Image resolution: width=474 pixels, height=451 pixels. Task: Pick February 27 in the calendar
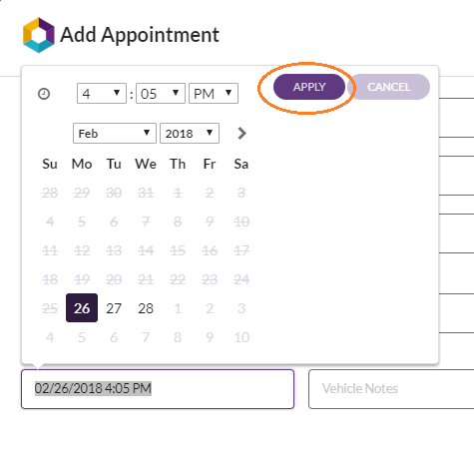click(114, 308)
